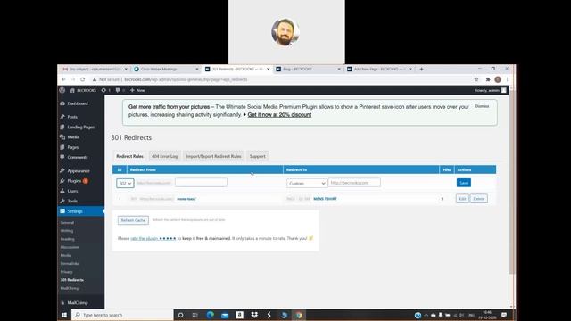Open Task View on the taskbar
This screenshot has height=321, width=571.
click(x=194, y=315)
